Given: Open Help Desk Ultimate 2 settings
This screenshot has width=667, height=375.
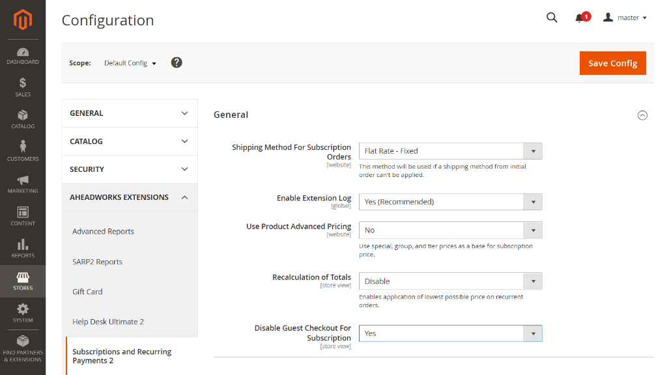Looking at the screenshot, I should 108,322.
